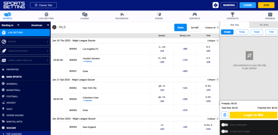Image resolution: width=278 pixels, height=135 pixels.
Task: Click the Classic Site button
Action: pyautogui.click(x=44, y=5)
